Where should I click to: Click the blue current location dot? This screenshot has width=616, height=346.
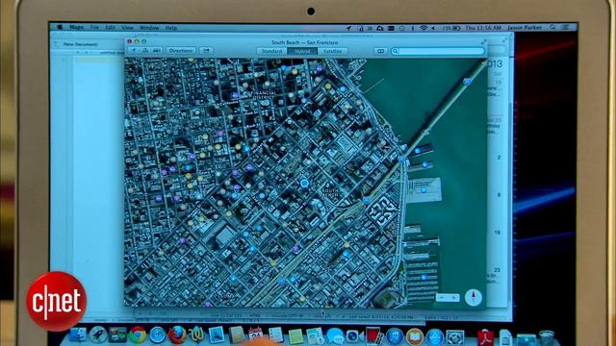click(x=304, y=183)
